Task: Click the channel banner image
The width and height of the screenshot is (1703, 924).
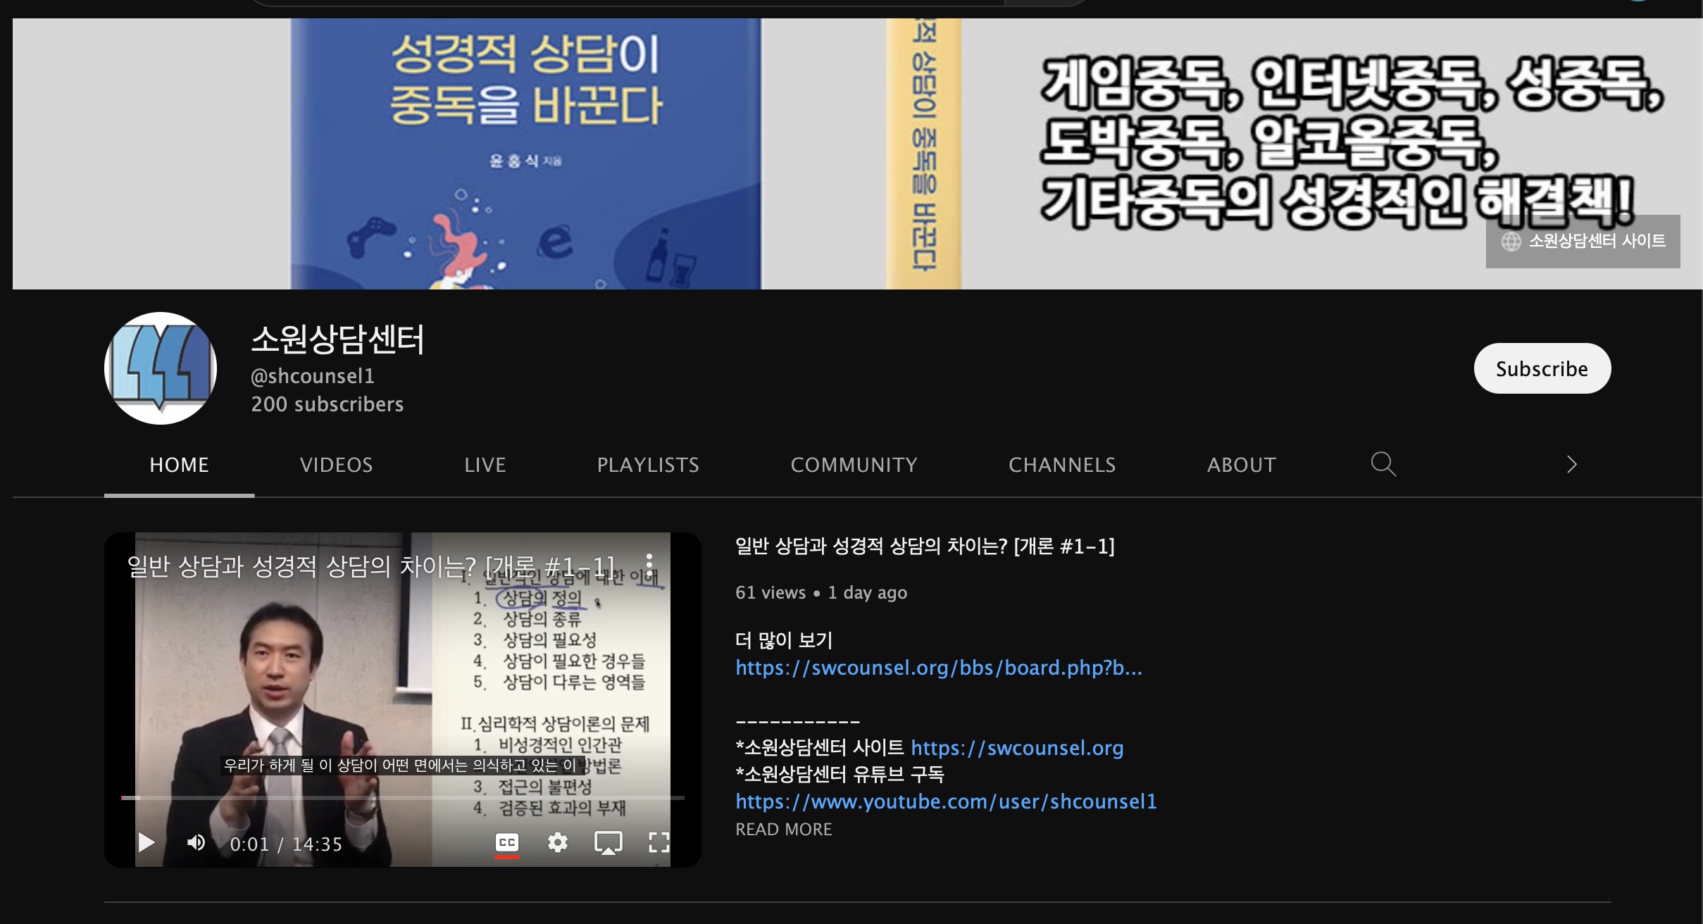Action: 857,154
